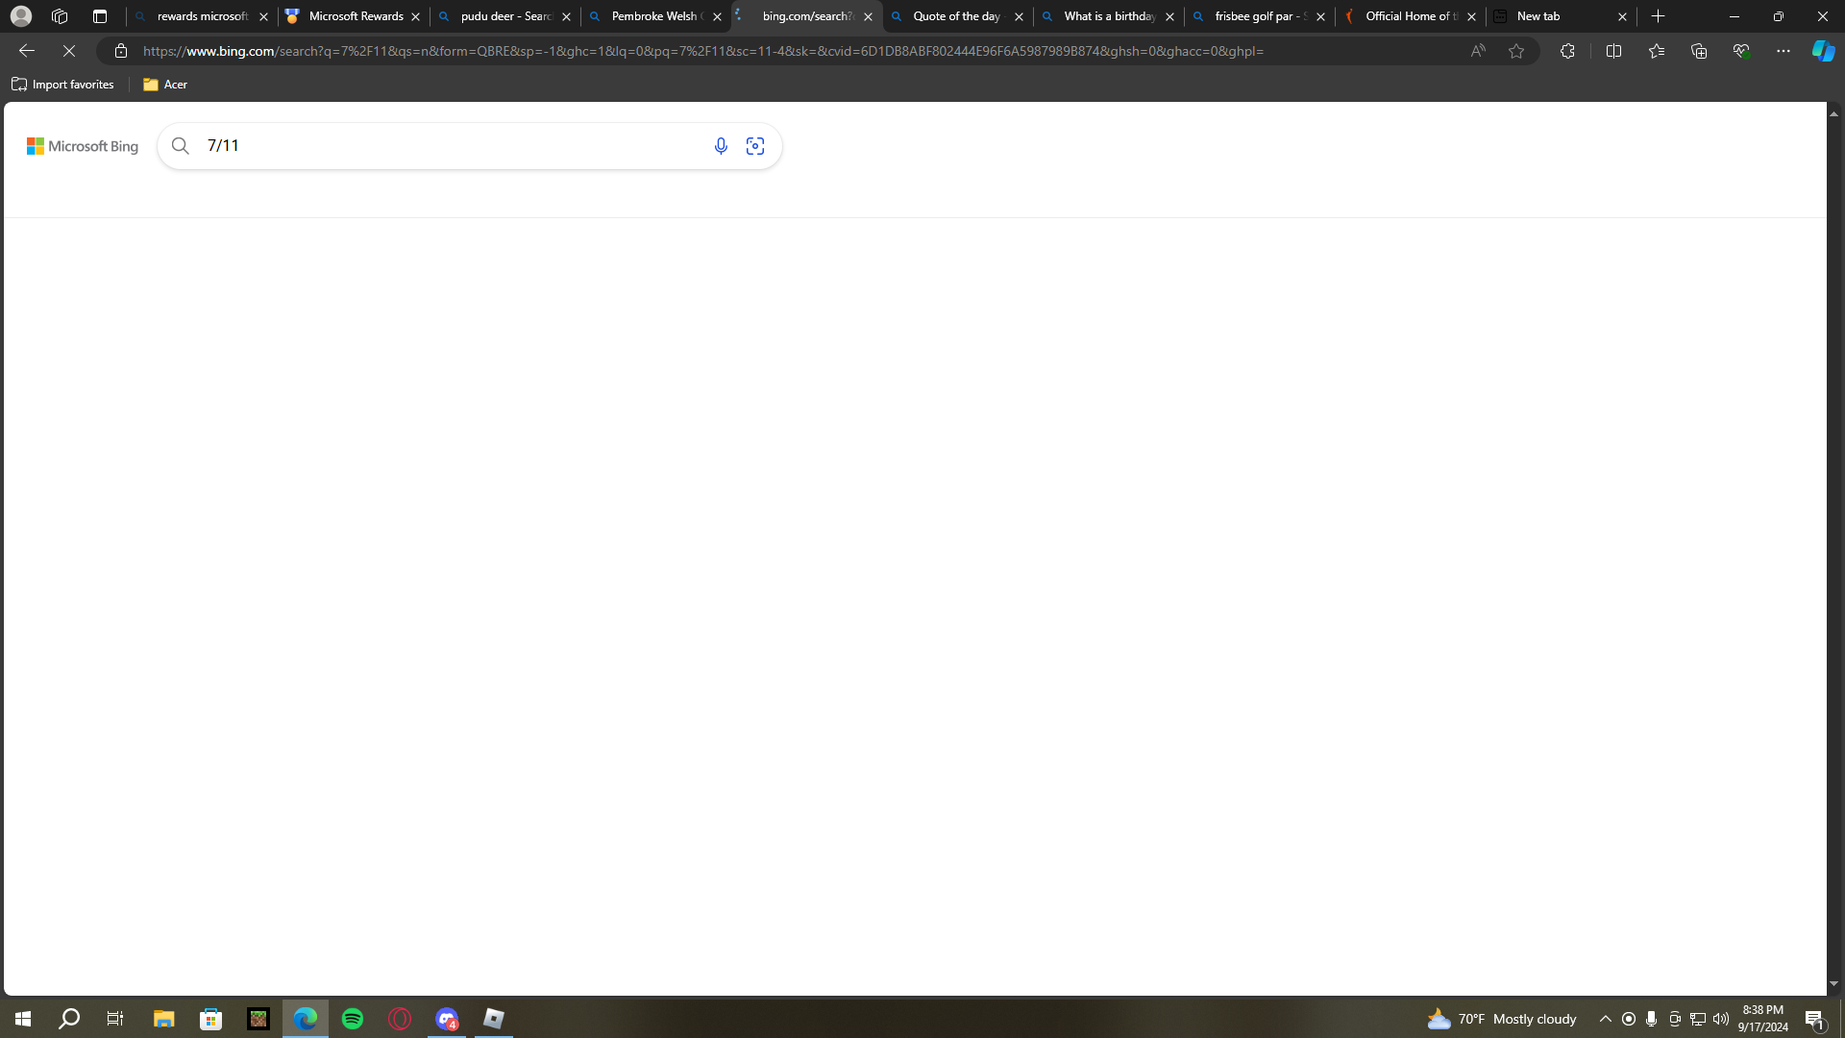Viewport: 1845px width, 1038px height.
Task: Expand hidden system tray icons chevron
Action: pyautogui.click(x=1605, y=1019)
